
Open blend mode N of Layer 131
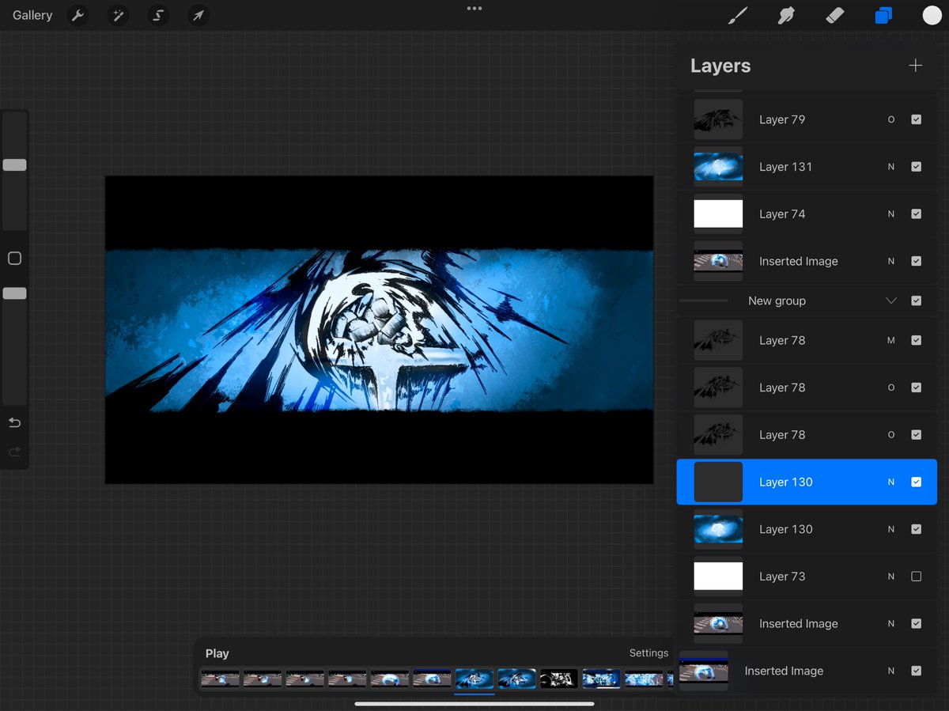pos(891,167)
